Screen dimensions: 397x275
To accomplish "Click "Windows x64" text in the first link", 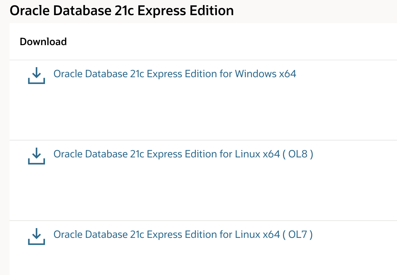I will 265,74.
